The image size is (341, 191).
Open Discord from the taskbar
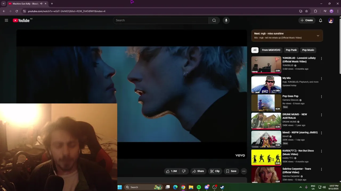pos(207,187)
